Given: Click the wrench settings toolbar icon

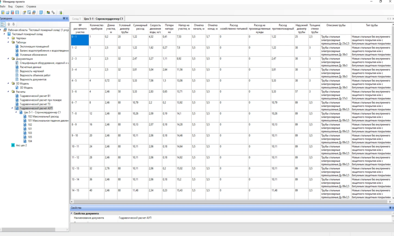Looking at the screenshot, I should pos(53,12).
